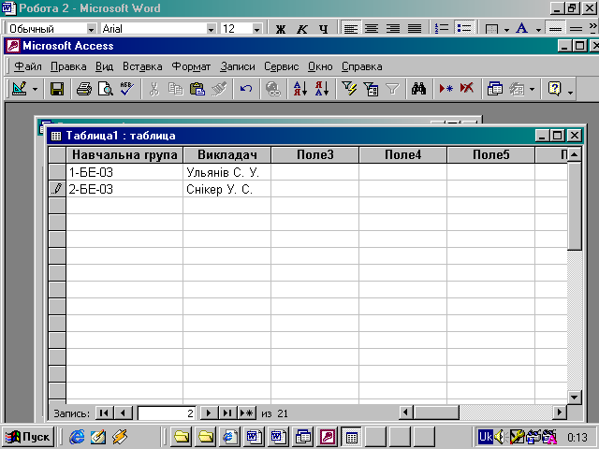Open the Вид menu
The height and width of the screenshot is (449, 599).
104,66
